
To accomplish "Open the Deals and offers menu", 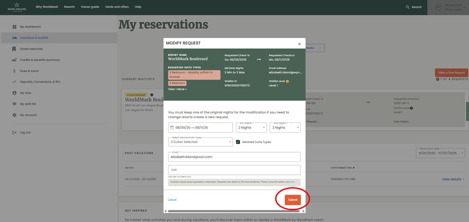I will 117,7.
